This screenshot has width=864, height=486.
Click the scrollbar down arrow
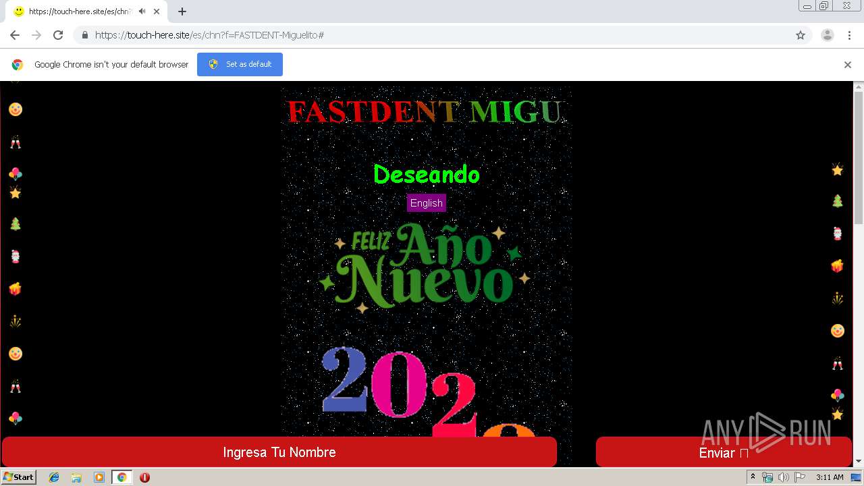(x=859, y=462)
